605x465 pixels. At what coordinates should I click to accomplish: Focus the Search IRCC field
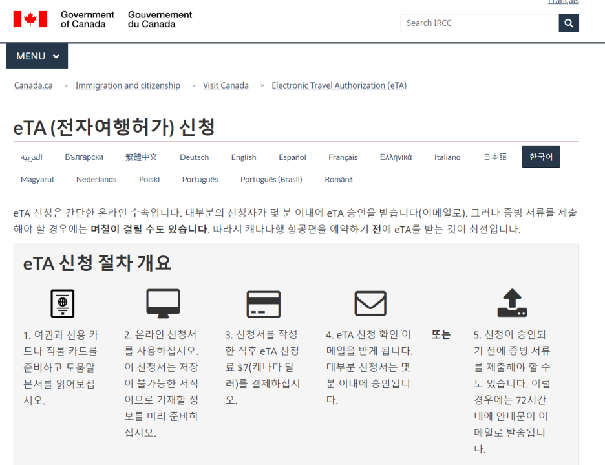tap(480, 23)
